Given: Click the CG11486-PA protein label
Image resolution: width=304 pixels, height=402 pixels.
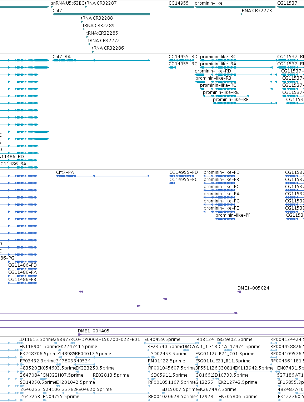Looking at the screenshot, I should pos(23,272).
